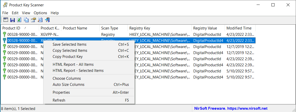This screenshot has width=296, height=112.
Task: Sort by the Product ID column header
Action: (12, 28)
